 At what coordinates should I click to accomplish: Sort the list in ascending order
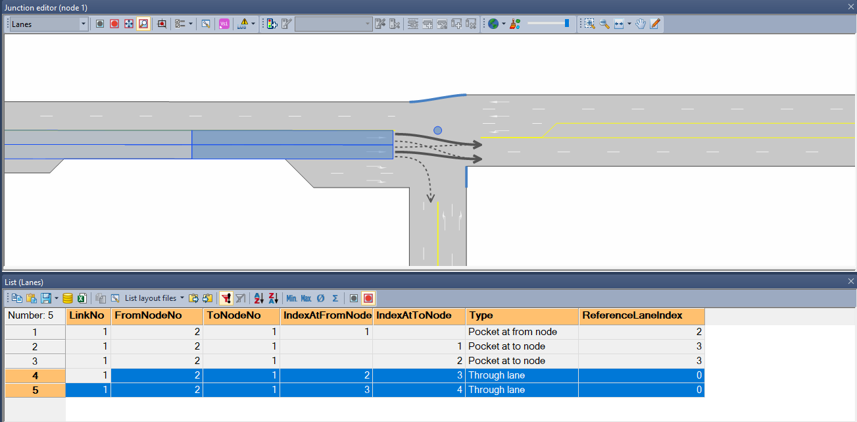(x=258, y=298)
